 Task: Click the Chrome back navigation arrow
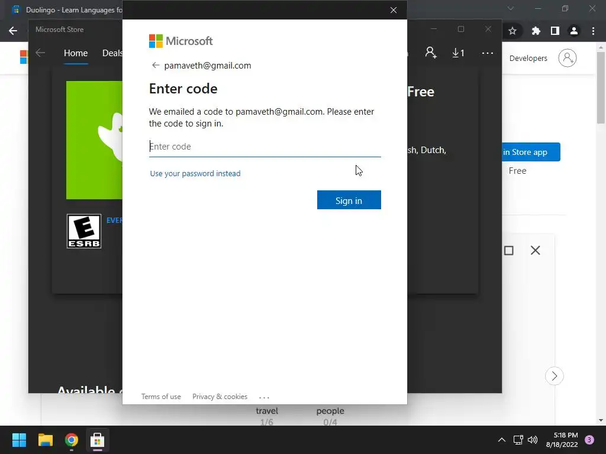13,31
